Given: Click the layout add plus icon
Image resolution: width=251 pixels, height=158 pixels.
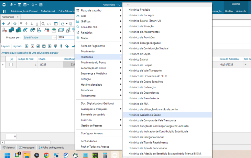Looking at the screenshot, I should [26, 46].
